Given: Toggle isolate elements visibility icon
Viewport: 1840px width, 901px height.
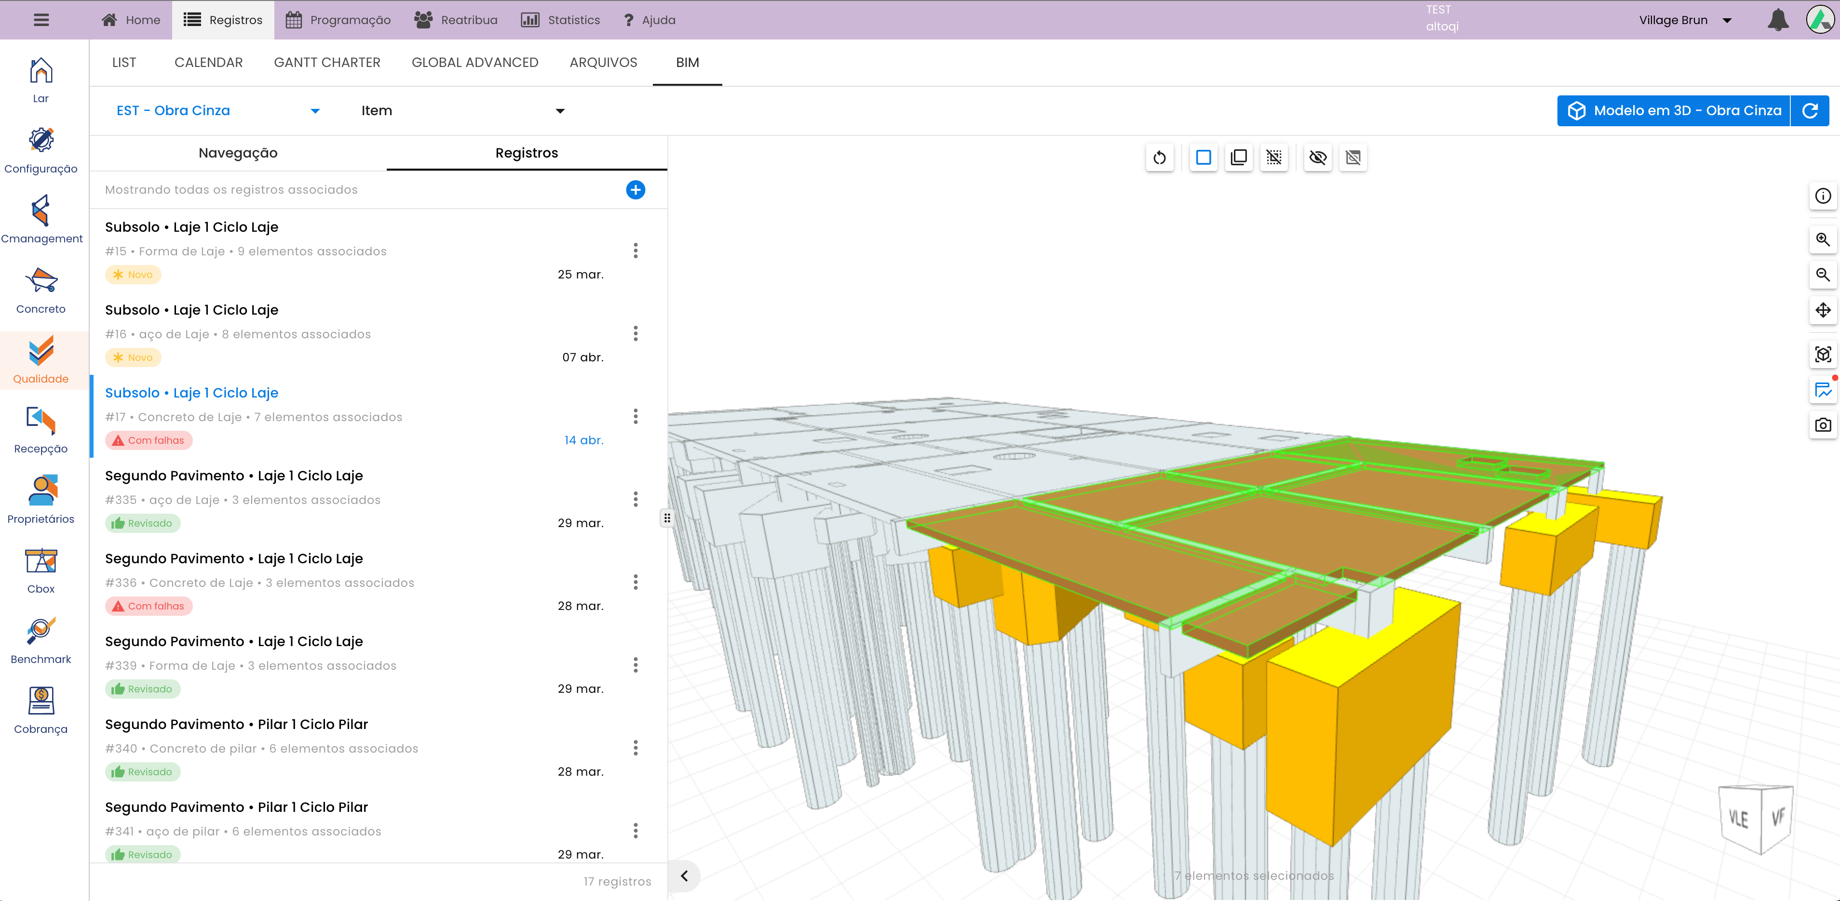Looking at the screenshot, I should [x=1353, y=157].
